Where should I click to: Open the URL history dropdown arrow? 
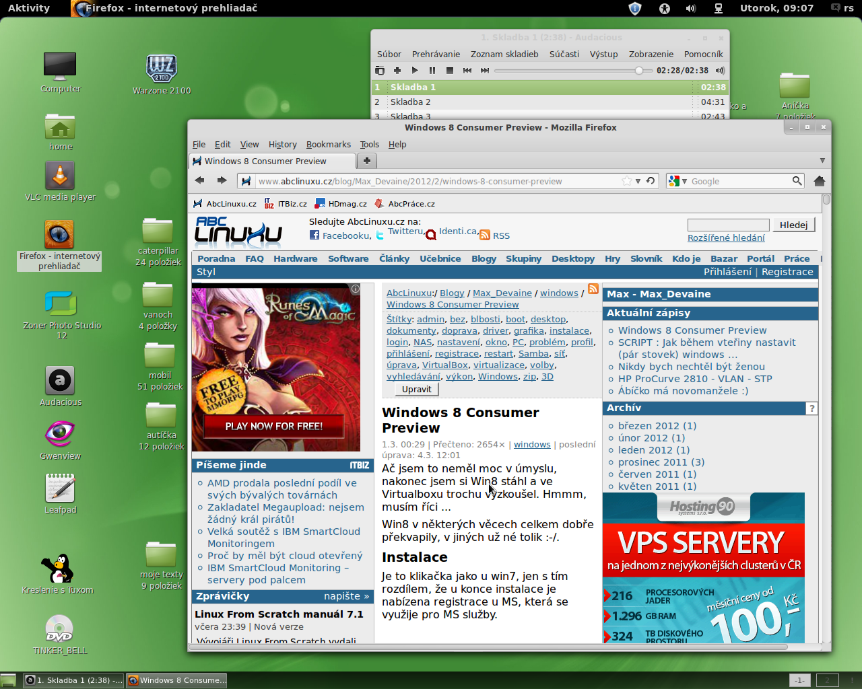tap(639, 181)
